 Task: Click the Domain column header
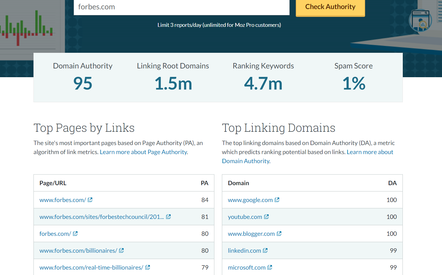(238, 183)
